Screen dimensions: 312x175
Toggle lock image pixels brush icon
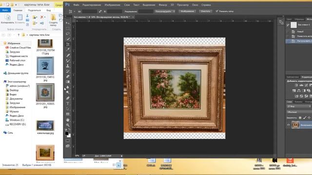[x=305, y=118]
